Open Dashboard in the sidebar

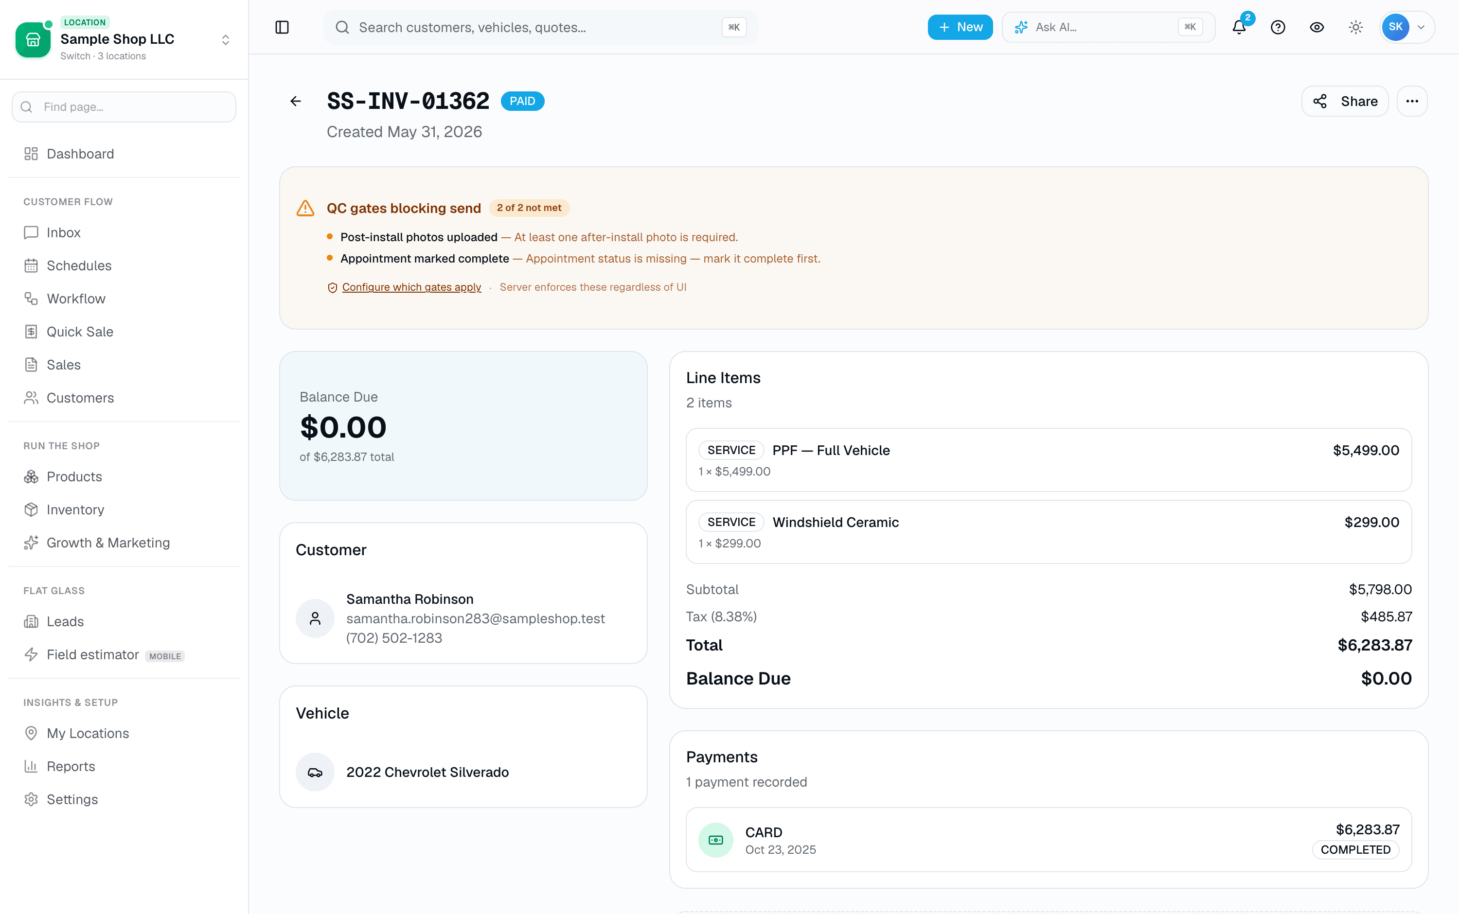pyautogui.click(x=124, y=154)
